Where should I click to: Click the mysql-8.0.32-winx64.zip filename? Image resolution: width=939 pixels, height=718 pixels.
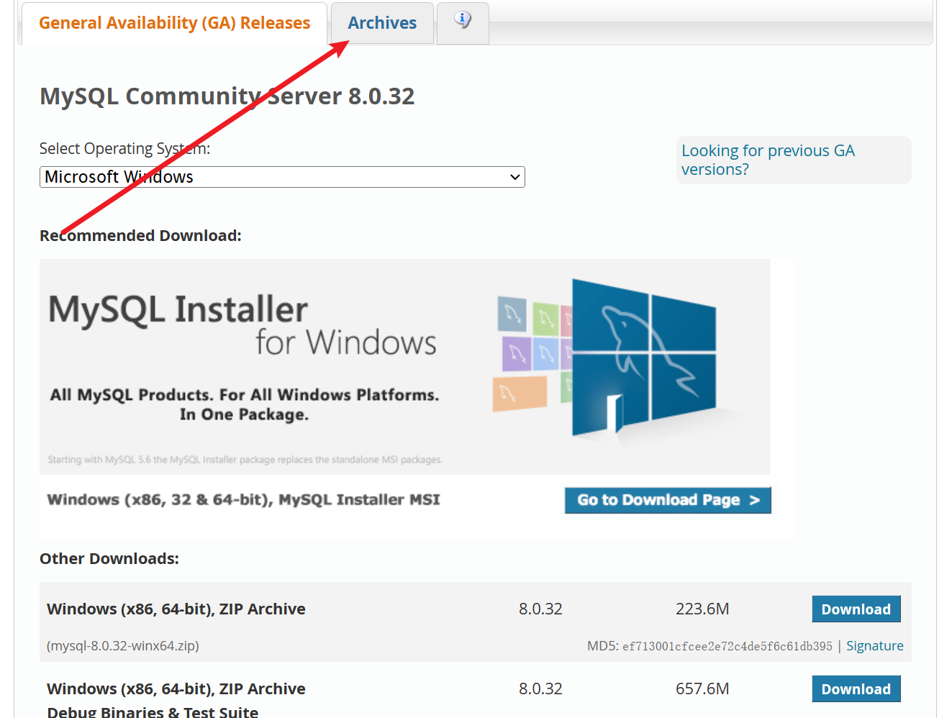(x=122, y=645)
